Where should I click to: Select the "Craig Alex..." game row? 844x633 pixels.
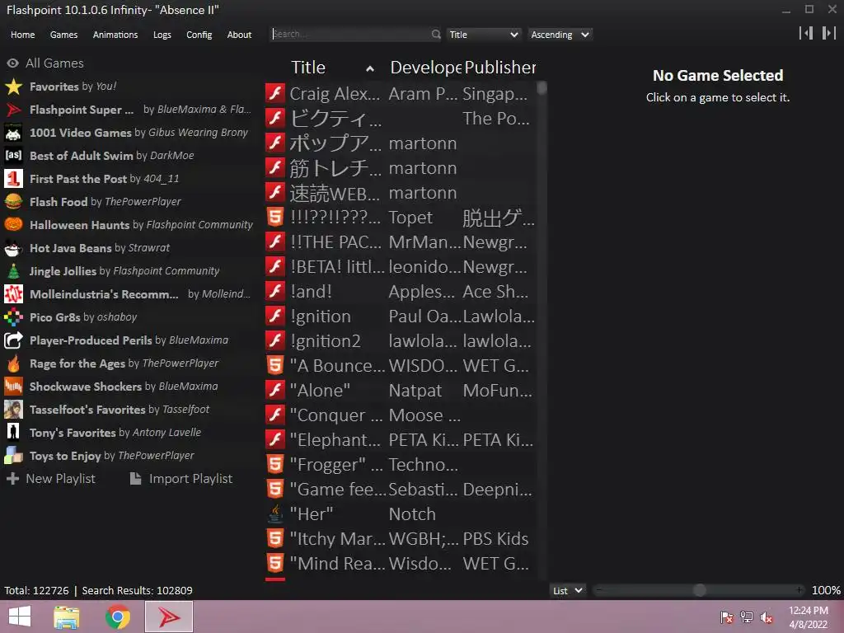point(401,94)
